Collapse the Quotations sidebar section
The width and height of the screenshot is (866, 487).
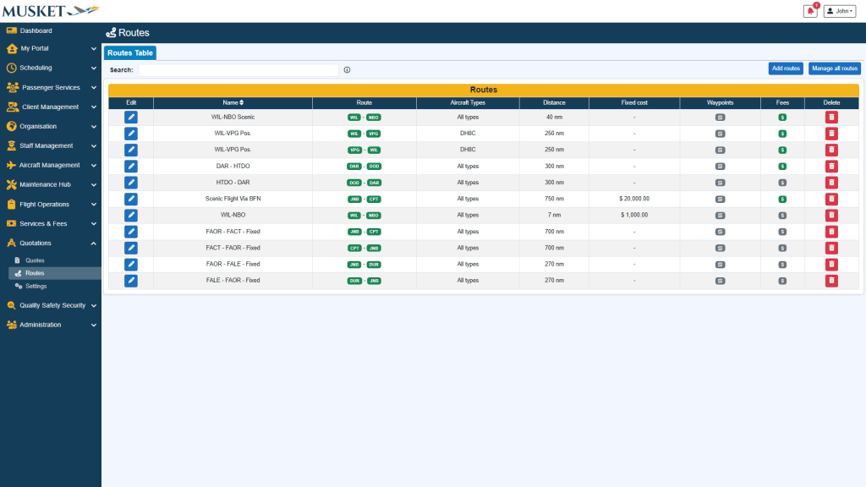click(x=51, y=243)
